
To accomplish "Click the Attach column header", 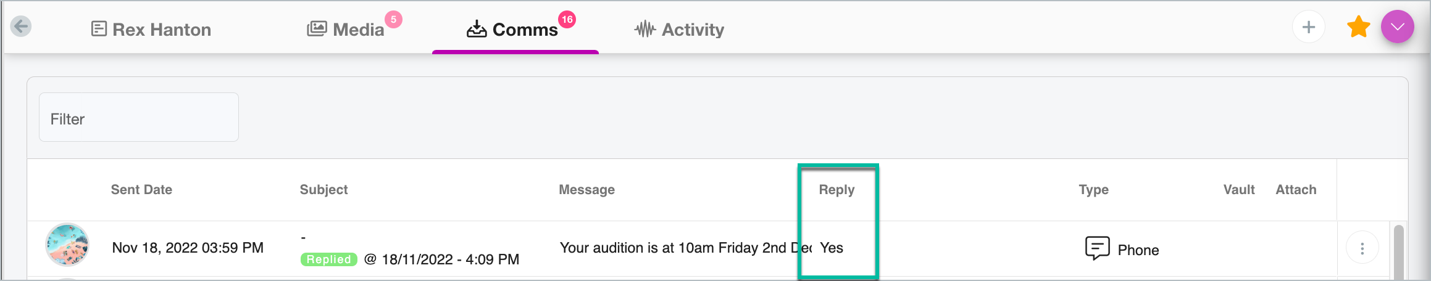I will tap(1296, 190).
